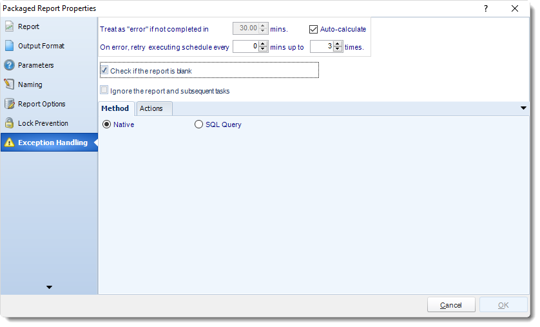Viewport: 540px width, 327px height.
Task: Open the Naming section
Action: point(49,84)
